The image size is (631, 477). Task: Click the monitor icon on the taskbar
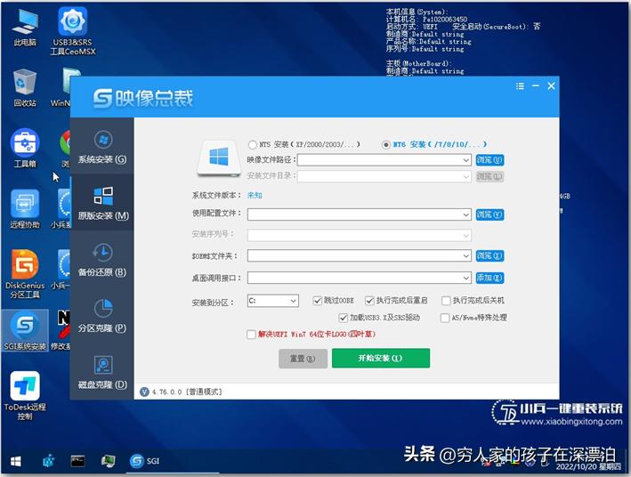pos(108,461)
